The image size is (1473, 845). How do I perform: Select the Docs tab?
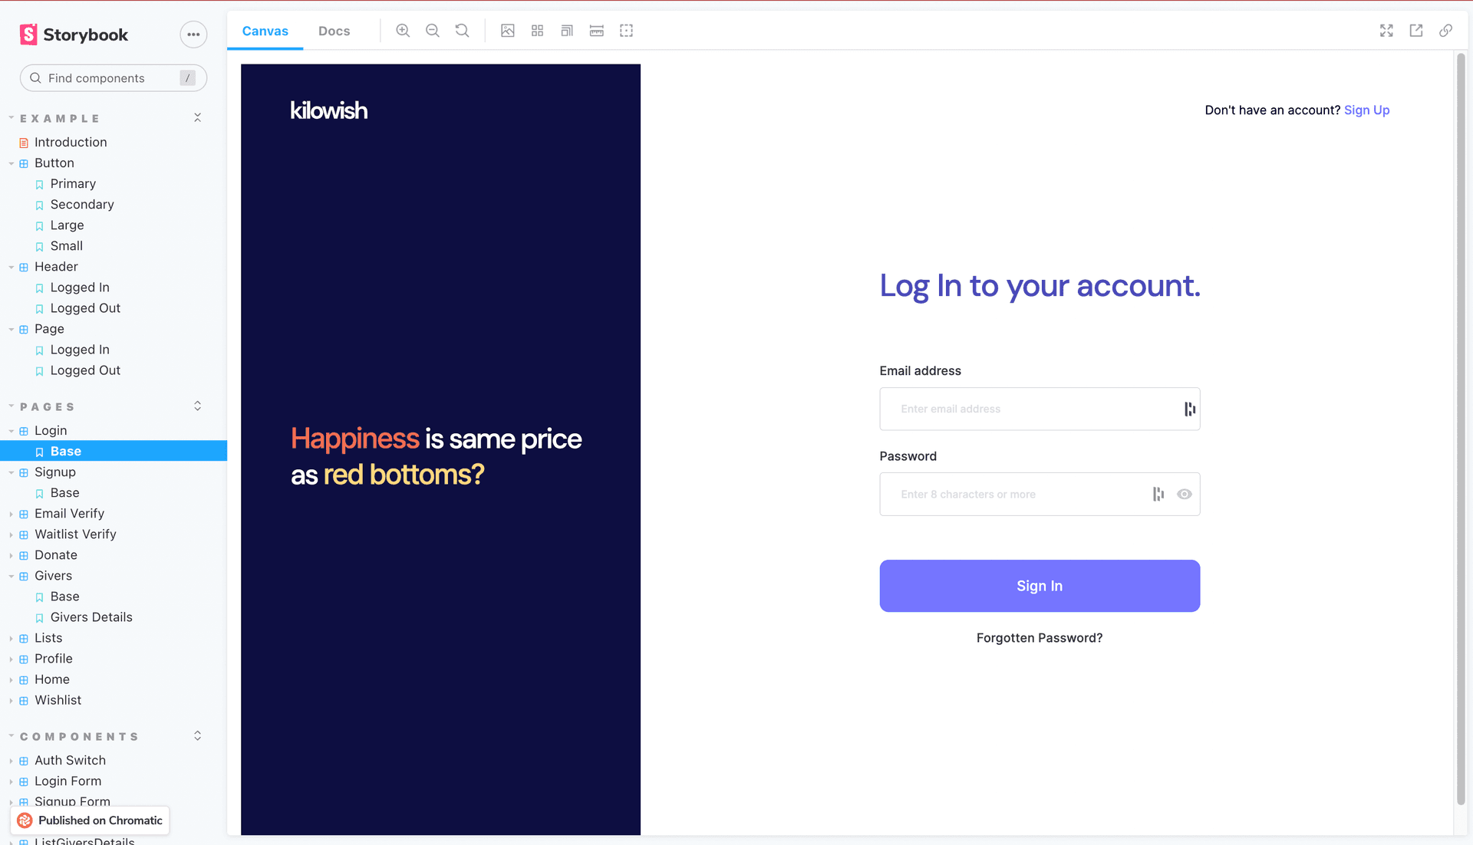(x=334, y=31)
